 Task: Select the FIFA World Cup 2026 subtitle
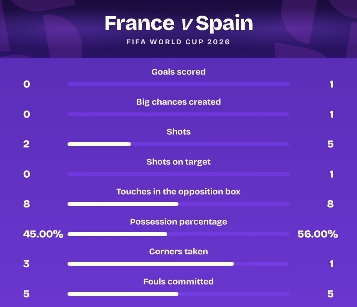[x=178, y=42]
